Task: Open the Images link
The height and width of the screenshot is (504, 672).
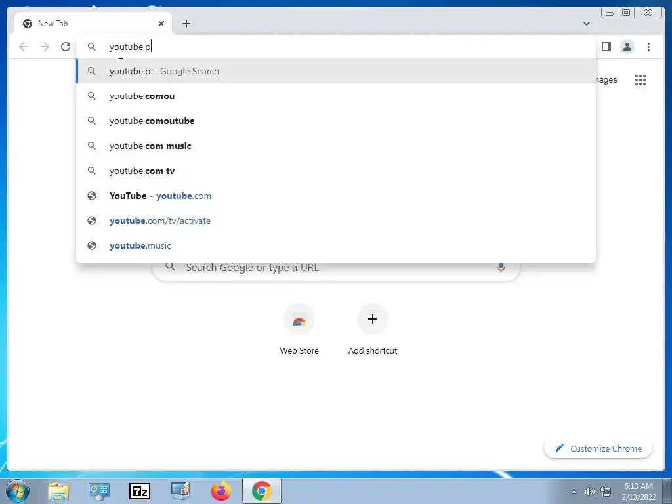Action: (x=606, y=80)
